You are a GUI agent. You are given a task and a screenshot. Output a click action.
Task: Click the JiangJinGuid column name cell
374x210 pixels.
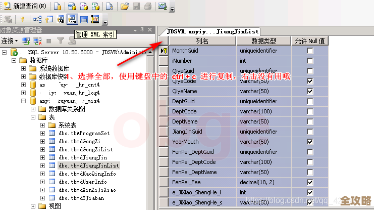coord(202,132)
